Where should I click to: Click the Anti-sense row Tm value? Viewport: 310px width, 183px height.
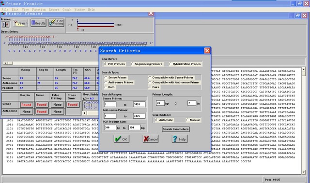tap(75, 83)
